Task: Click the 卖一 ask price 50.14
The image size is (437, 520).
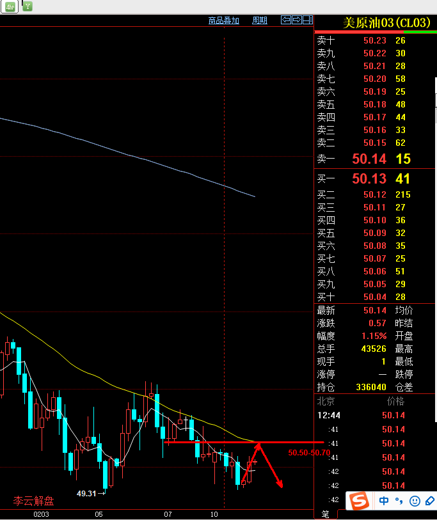Action: 370,159
